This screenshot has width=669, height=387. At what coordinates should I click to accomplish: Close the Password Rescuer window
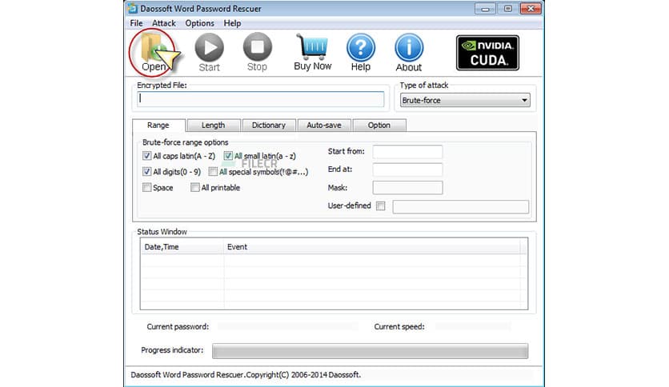tap(531, 9)
